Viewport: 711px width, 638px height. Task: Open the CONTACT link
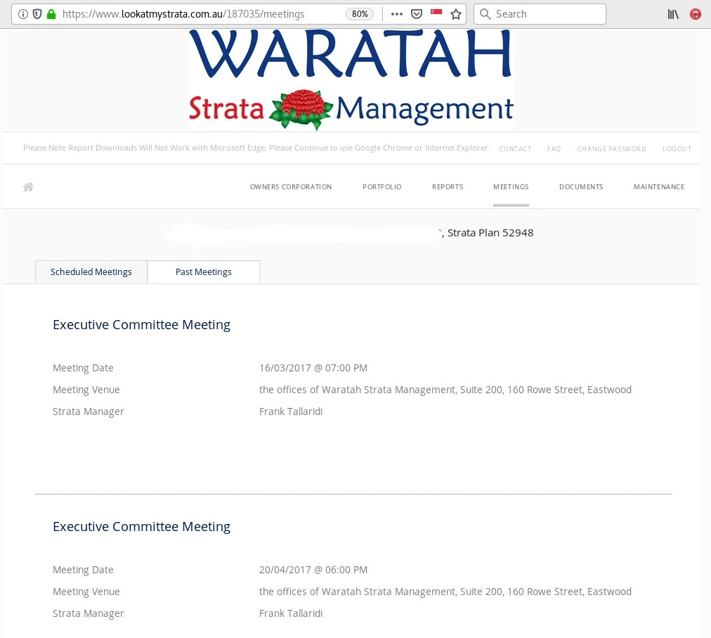(515, 149)
